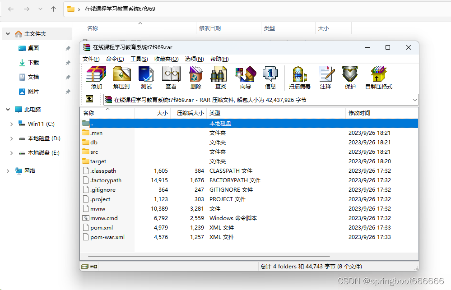
Task: Open Documents (文档) in Explorer sidebar
Action: point(33,77)
